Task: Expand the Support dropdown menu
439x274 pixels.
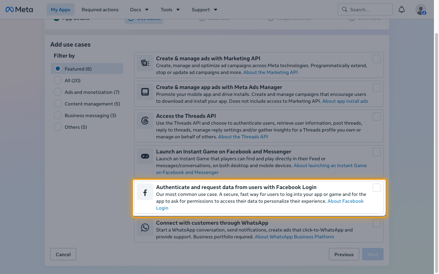Action: 204,10
